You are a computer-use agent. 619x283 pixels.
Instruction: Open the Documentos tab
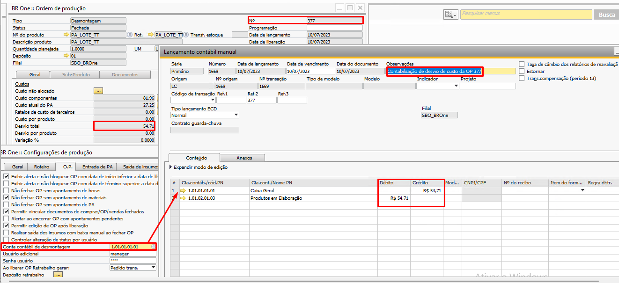coord(125,74)
